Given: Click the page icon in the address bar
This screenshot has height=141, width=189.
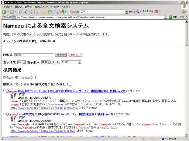Looking at the screenshot, I should pos(14,17).
